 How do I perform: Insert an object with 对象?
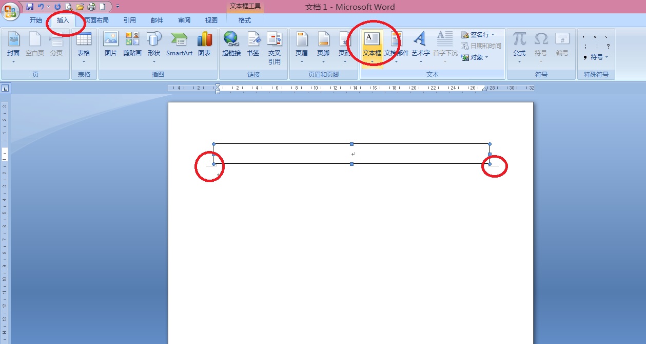pos(475,57)
